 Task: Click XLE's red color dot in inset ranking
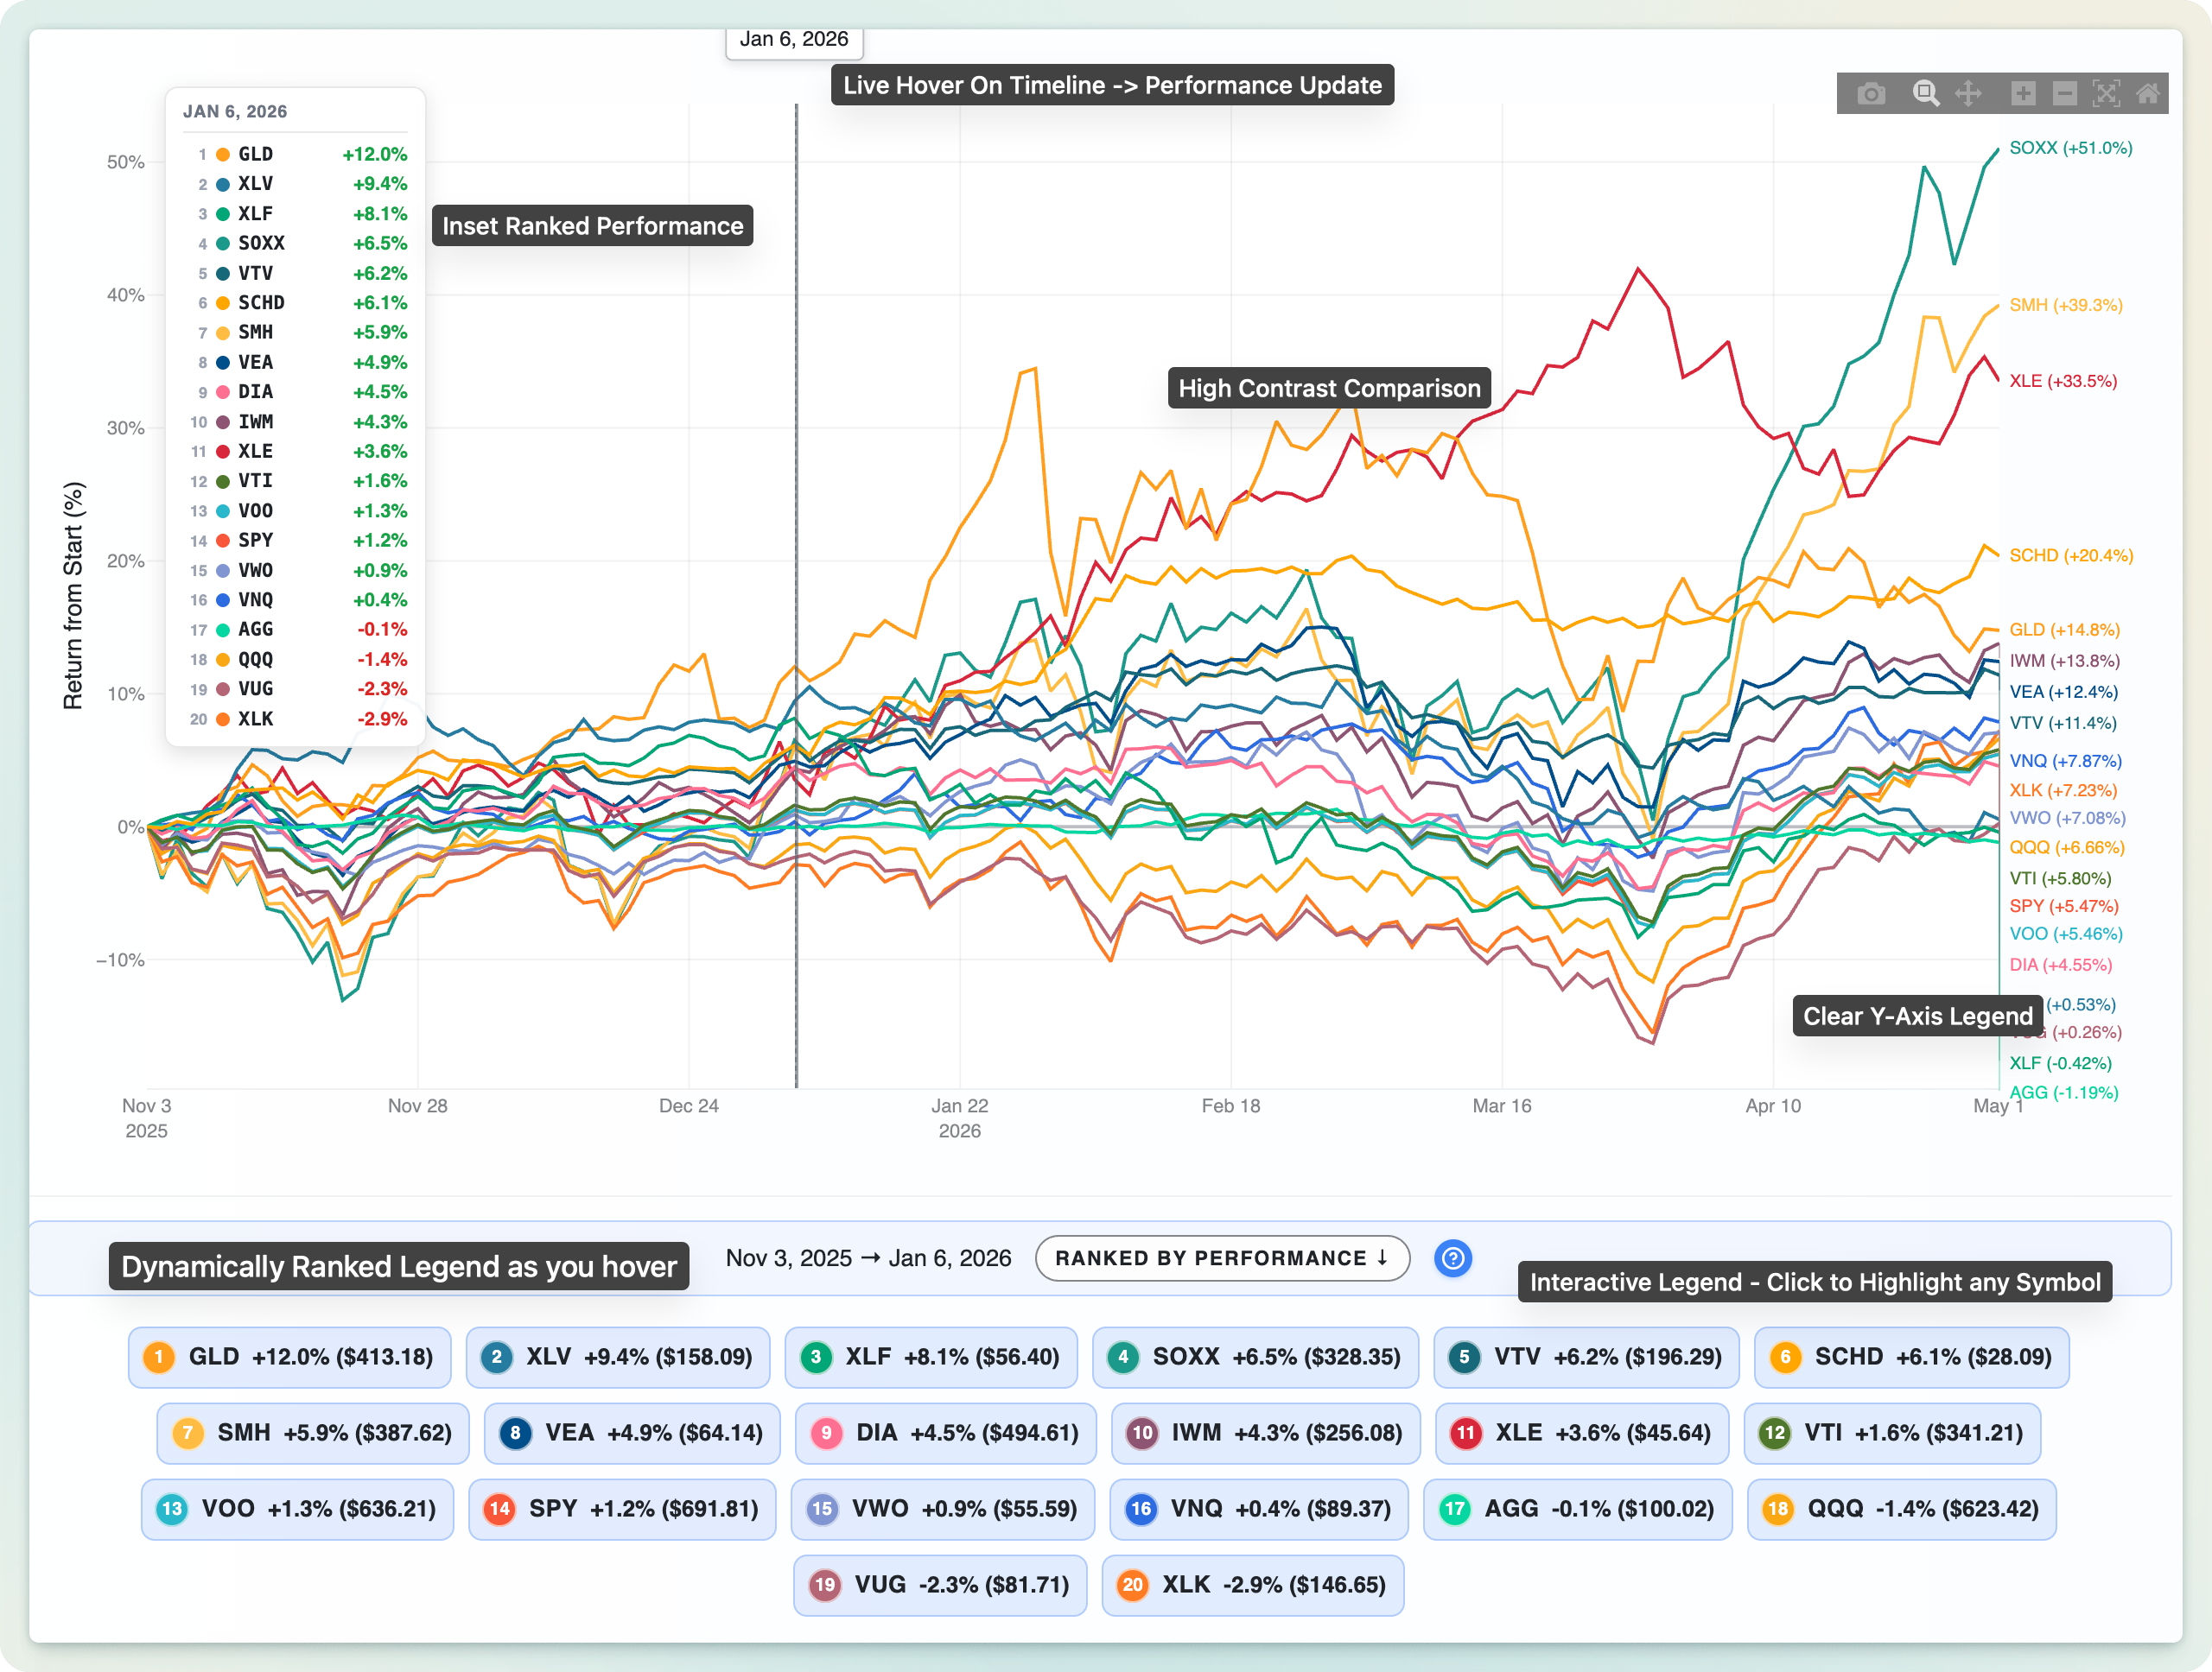[x=223, y=452]
